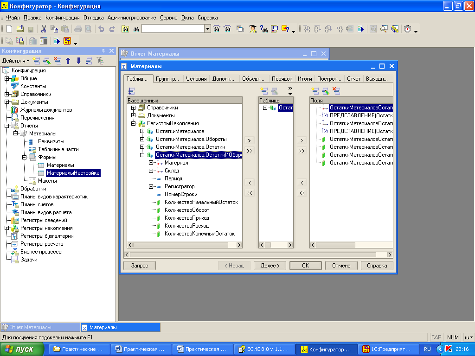Delete object icon in Конфигурация panel
475x356 pixels.
[x=57, y=61]
